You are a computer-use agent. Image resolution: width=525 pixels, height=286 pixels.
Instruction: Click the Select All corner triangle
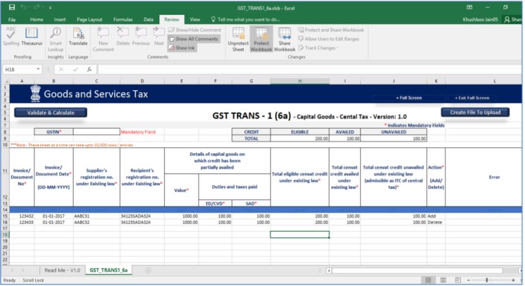pos(6,81)
